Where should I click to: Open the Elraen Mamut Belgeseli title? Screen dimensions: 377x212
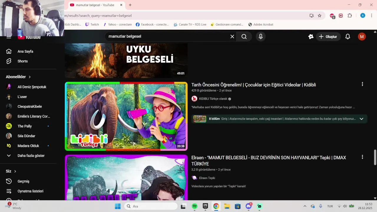coord(269,161)
